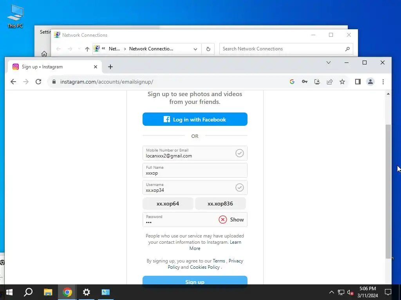Screen dimensions: 401x300
Task: Click the Network Connections window title icon
Action: pyautogui.click(x=57, y=35)
